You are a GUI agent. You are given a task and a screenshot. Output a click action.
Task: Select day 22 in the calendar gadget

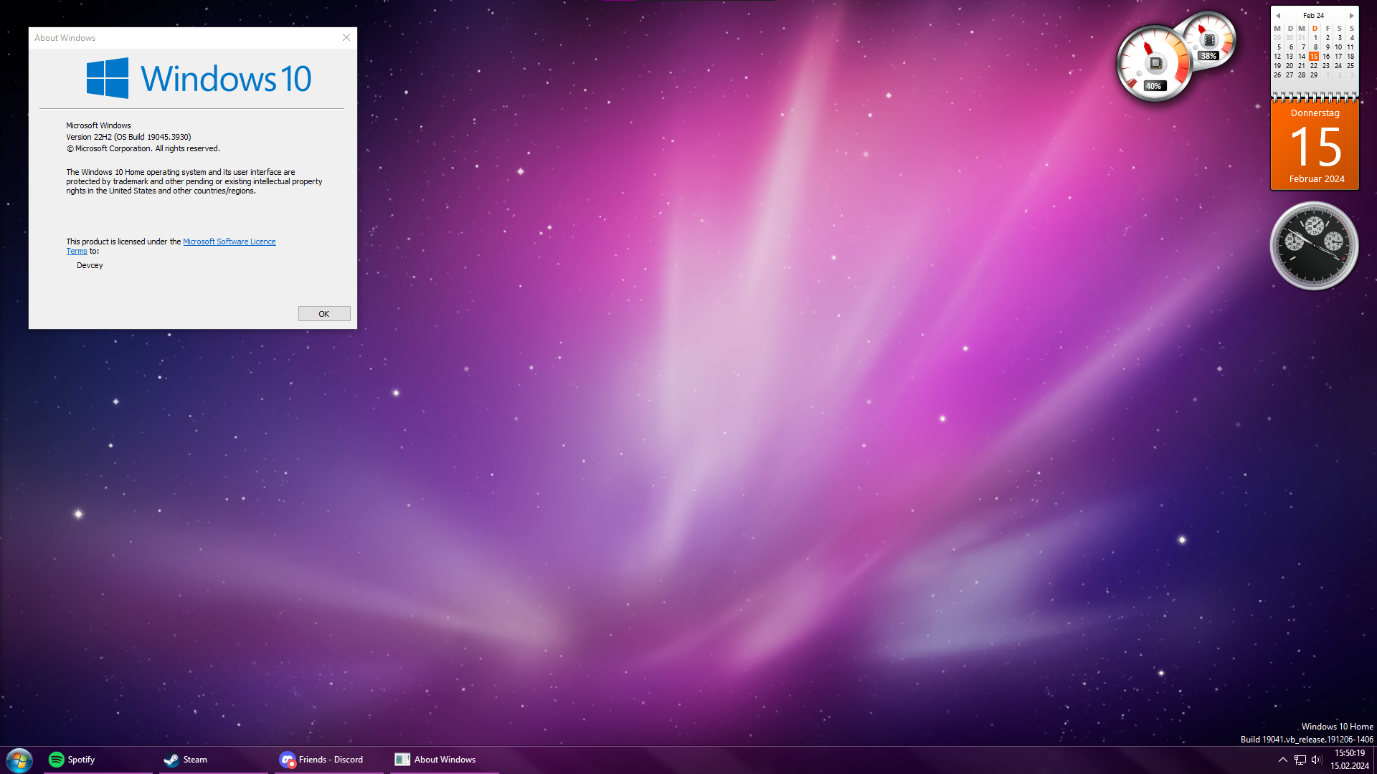1314,65
